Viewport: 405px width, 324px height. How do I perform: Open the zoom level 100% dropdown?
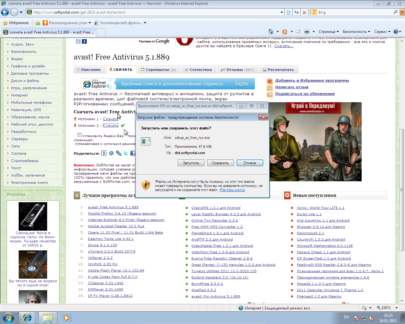[386, 308]
